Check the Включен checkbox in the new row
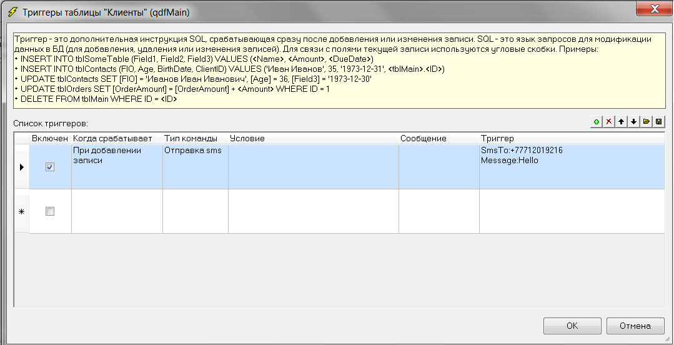Image resolution: width=674 pixels, height=345 pixels. click(x=50, y=211)
